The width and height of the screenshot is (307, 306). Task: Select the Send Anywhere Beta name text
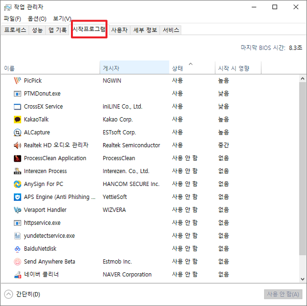click(x=49, y=262)
